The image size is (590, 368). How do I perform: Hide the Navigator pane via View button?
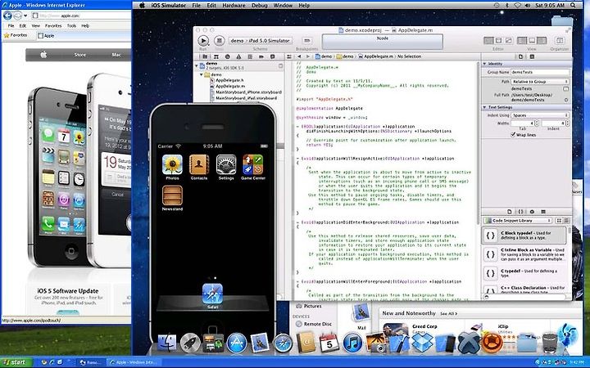522,41
